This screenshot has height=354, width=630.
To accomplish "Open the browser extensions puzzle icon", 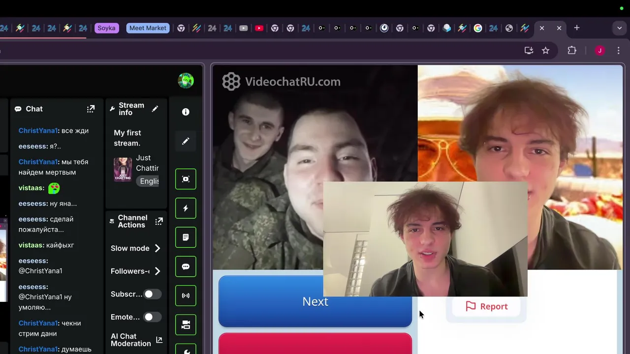I will pyautogui.click(x=571, y=50).
